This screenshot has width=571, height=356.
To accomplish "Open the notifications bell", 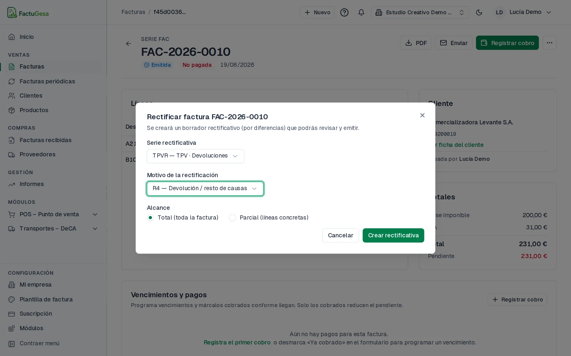I will click(x=361, y=12).
